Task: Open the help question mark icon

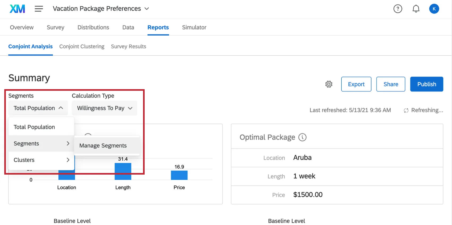Action: click(x=397, y=9)
